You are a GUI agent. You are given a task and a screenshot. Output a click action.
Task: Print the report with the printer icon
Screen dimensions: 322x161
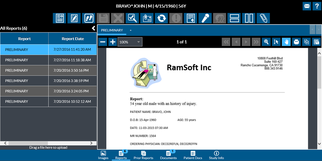[296, 42]
